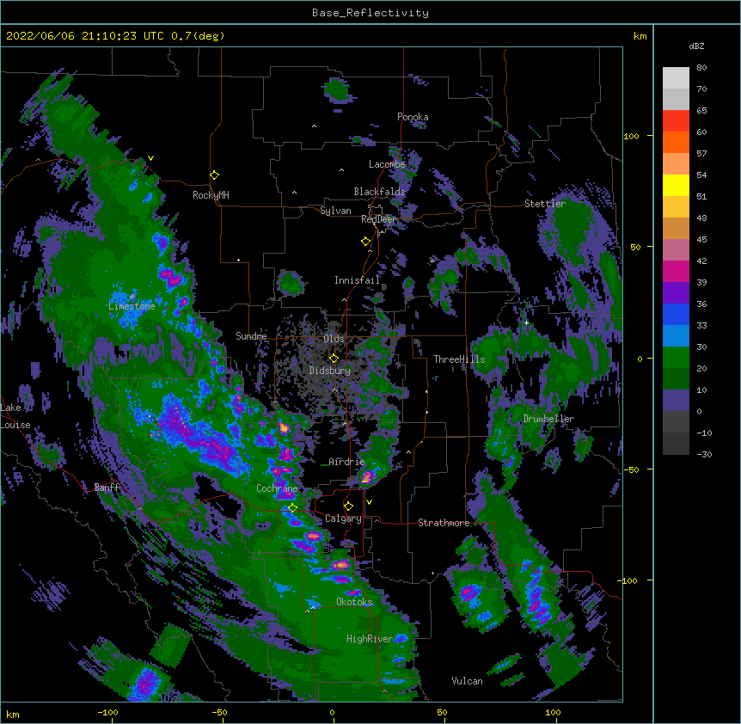
Task: Pick the brown 45-48 dBZ legend band
Action: (x=676, y=228)
